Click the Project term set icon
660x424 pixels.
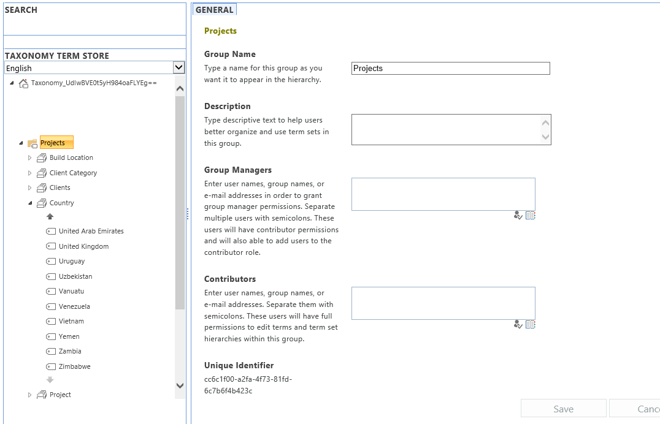tap(41, 395)
